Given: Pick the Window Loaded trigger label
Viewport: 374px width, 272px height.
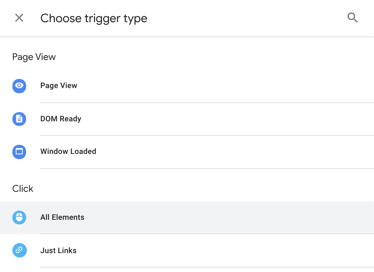Looking at the screenshot, I should (x=68, y=152).
